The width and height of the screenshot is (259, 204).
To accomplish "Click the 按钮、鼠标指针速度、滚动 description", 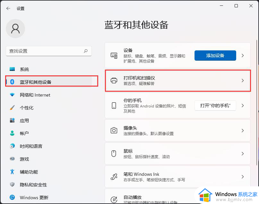I will click(147, 157).
